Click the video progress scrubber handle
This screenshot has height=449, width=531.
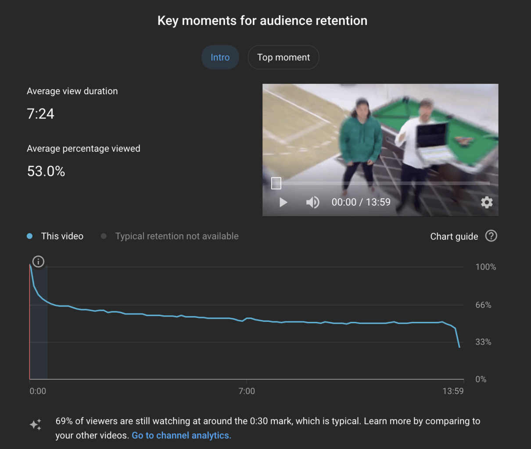tap(276, 183)
